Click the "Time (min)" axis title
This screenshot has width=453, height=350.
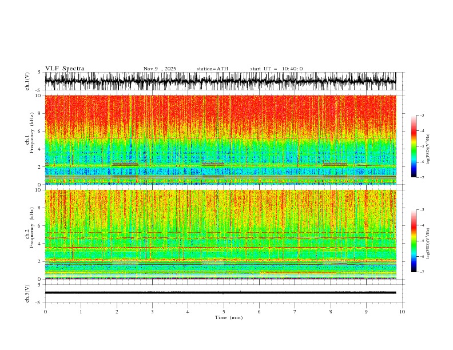click(229, 317)
